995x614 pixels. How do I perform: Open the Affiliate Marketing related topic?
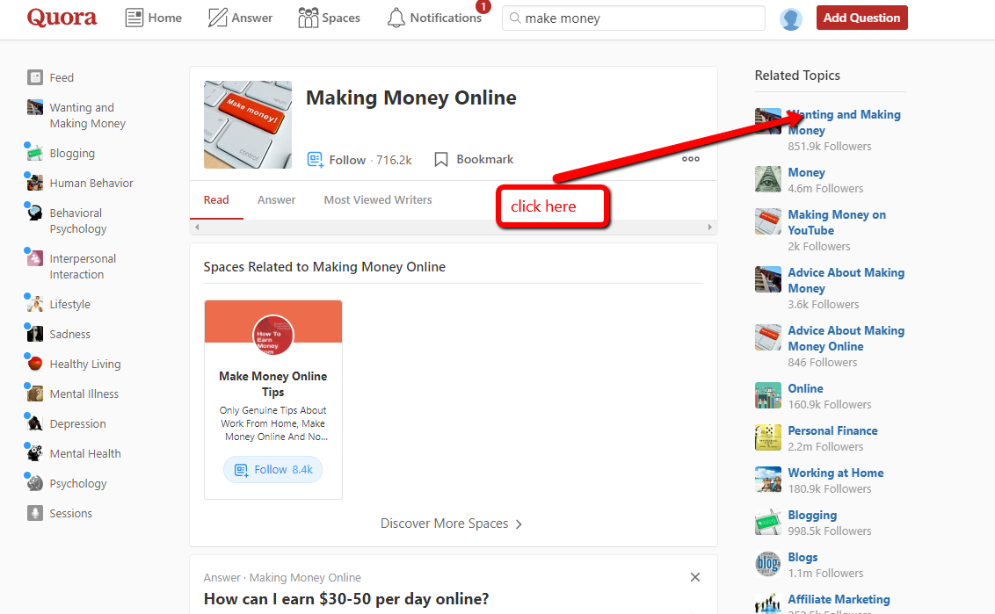point(839,599)
